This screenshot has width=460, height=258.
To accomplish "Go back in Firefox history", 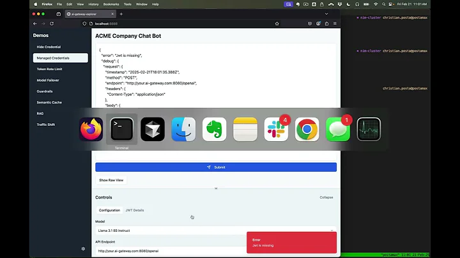I will click(35, 24).
